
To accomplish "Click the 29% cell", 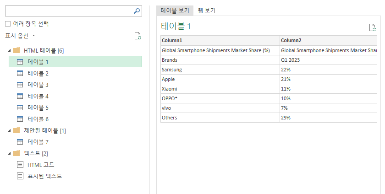I will (x=328, y=118).
